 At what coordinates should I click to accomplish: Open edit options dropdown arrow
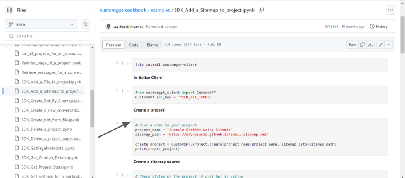tap(389, 45)
